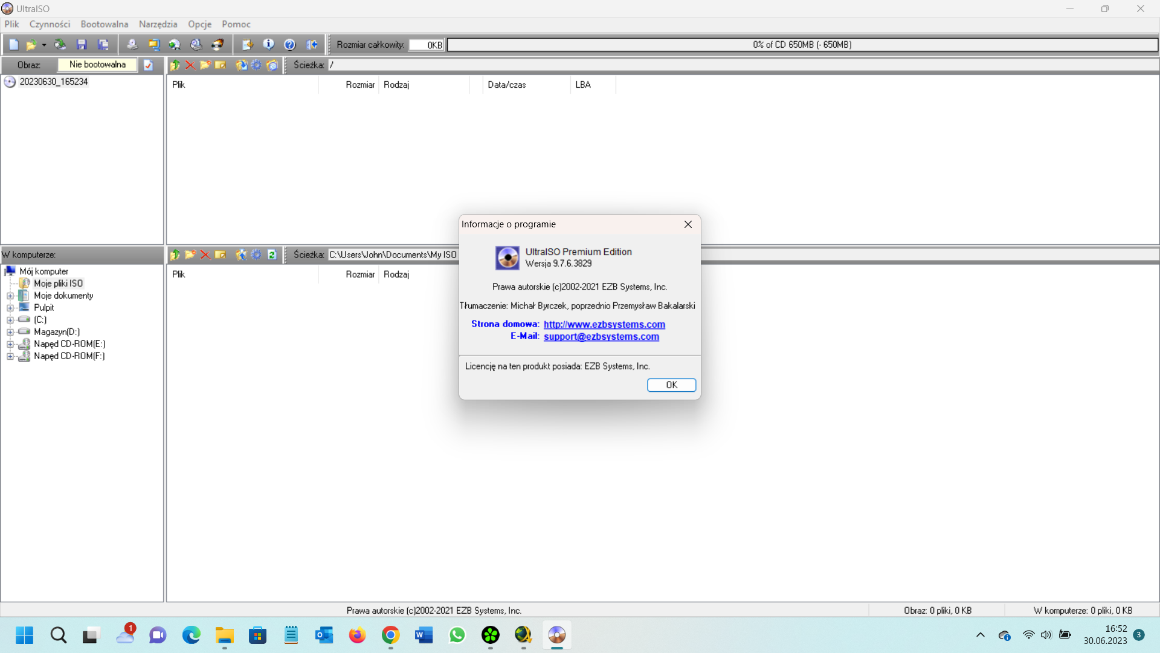Click the boot file icon next to Nie bootowalna
This screenshot has width=1160, height=653.
(149, 65)
